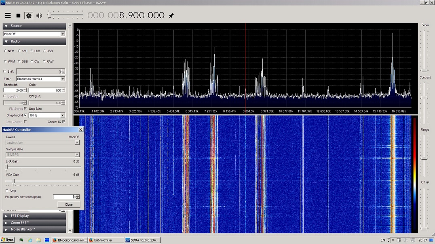Open the gear configuration settings

point(29,15)
